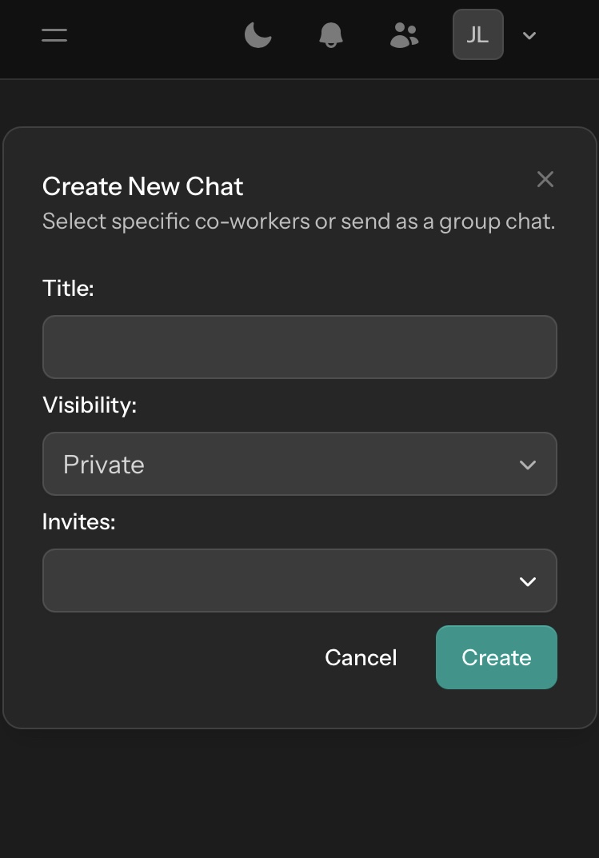599x858 pixels.
Task: Open notifications with the bell icon
Action: [x=331, y=35]
